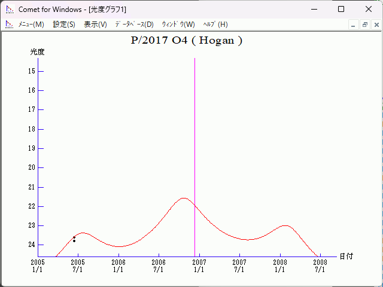Restore down the inner 光度グラフ1 child window
The image size is (383, 287).
[x=364, y=25]
